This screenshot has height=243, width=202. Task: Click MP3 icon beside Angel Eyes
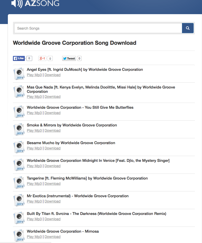click(19, 74)
